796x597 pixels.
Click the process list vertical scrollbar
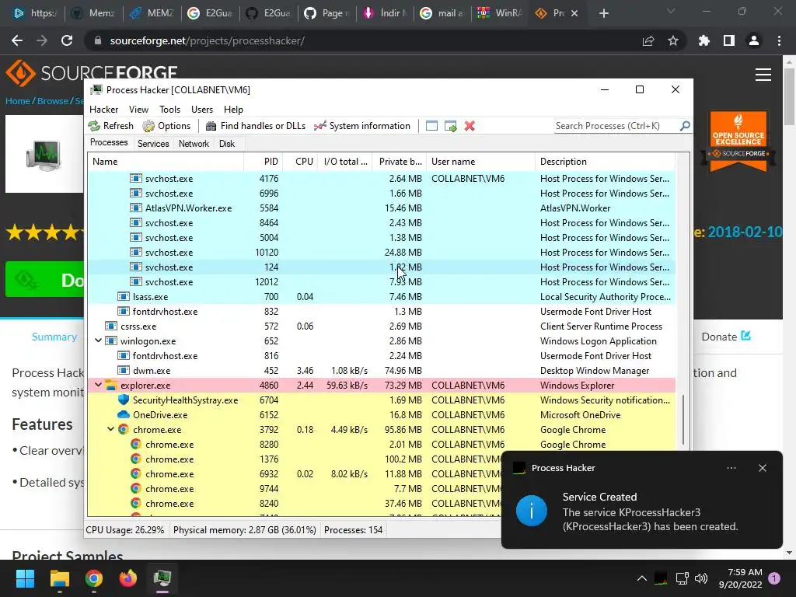683,421
